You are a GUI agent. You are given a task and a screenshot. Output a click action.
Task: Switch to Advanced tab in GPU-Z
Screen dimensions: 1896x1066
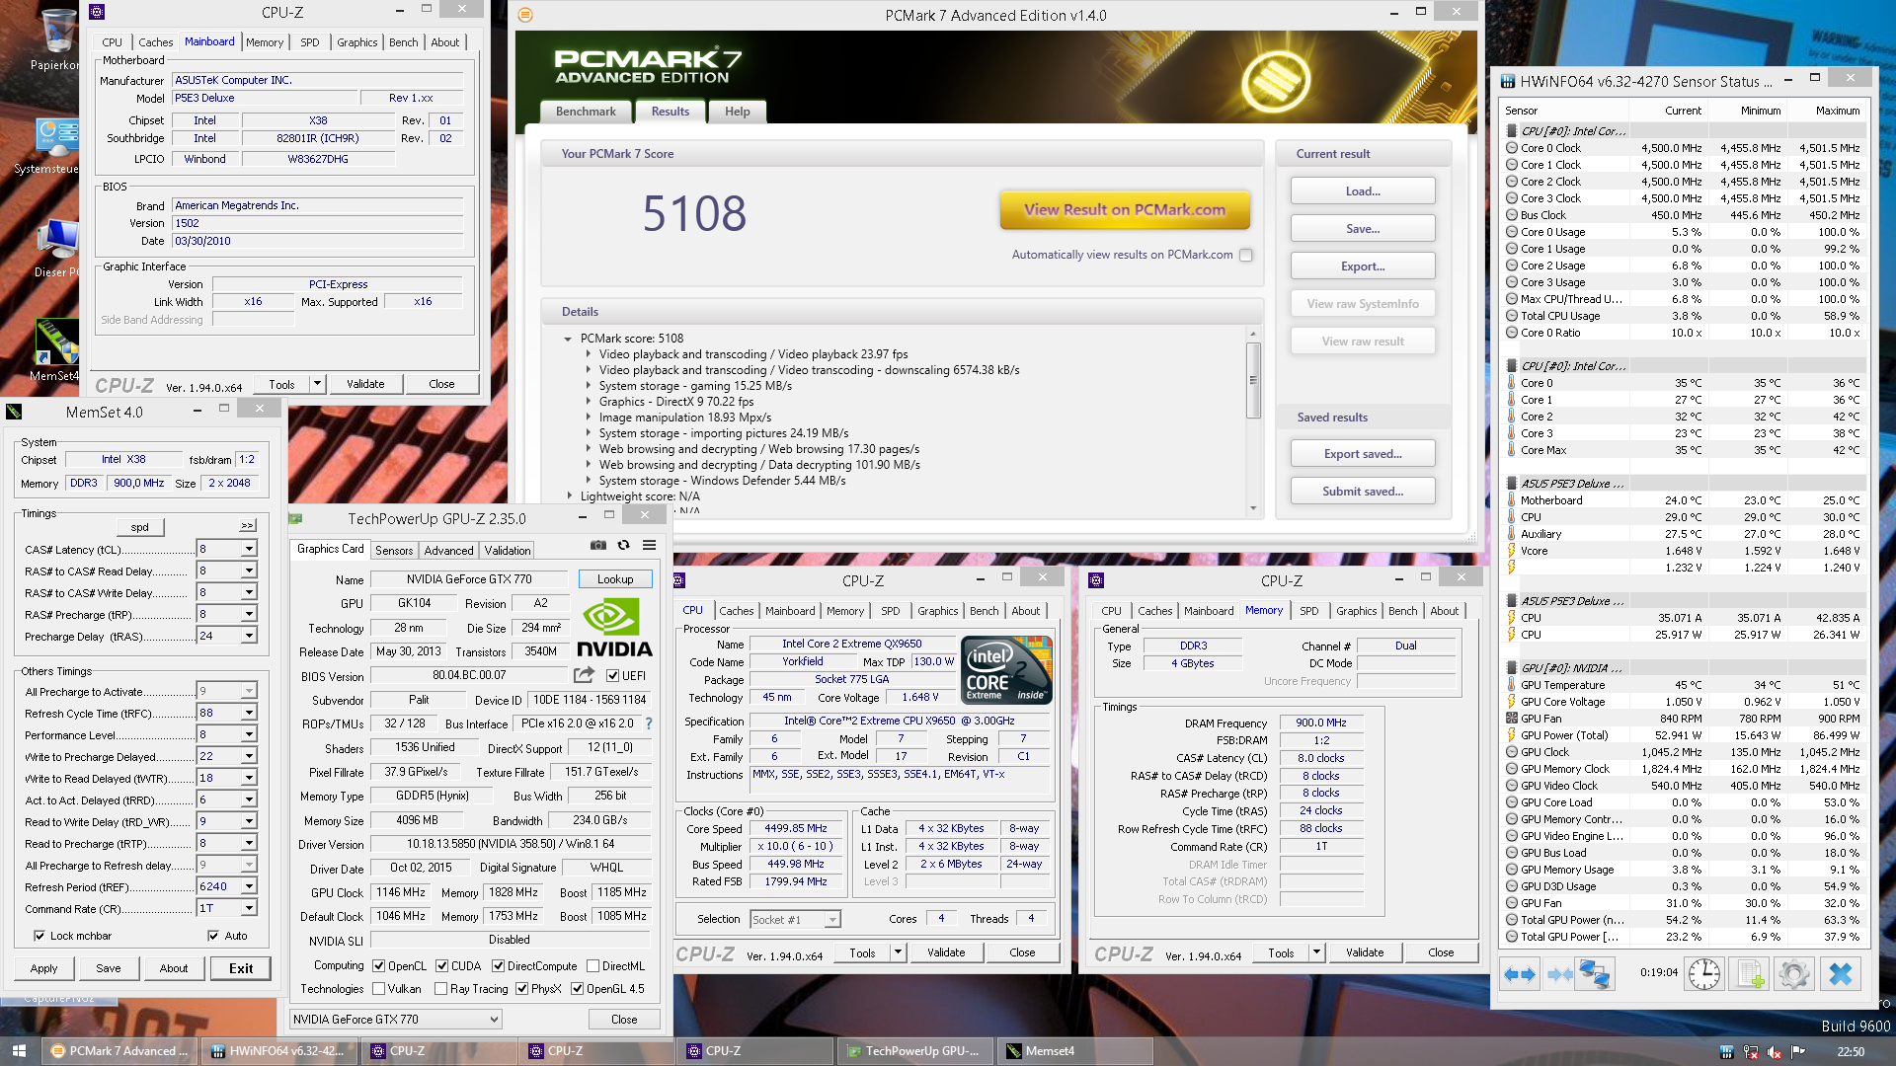(448, 551)
